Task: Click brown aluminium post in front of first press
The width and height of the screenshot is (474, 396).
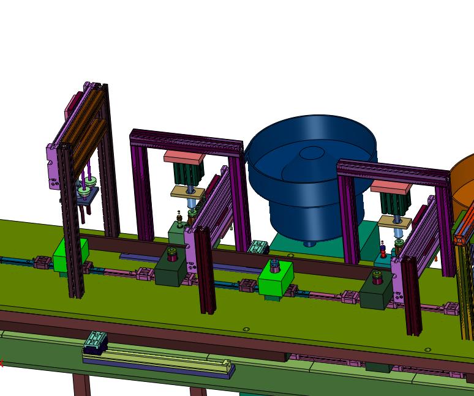Action: [205, 270]
